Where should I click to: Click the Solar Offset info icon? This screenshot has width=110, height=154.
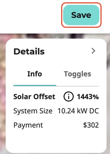(x=68, y=97)
